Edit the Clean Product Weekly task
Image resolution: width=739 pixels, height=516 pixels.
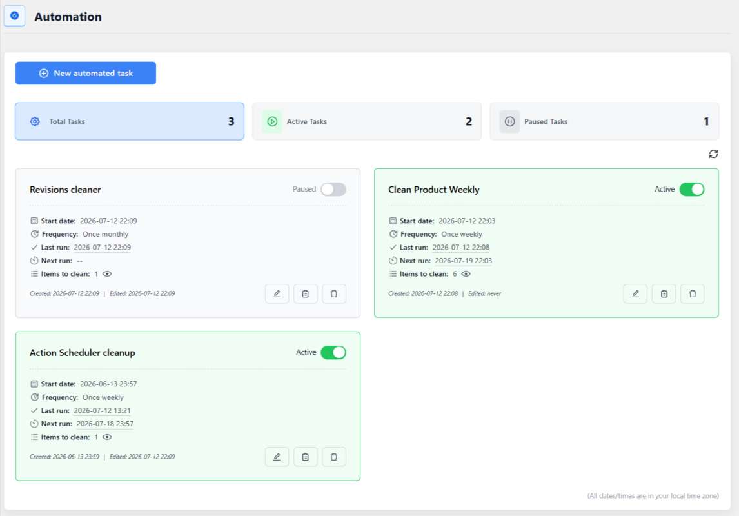(x=635, y=293)
